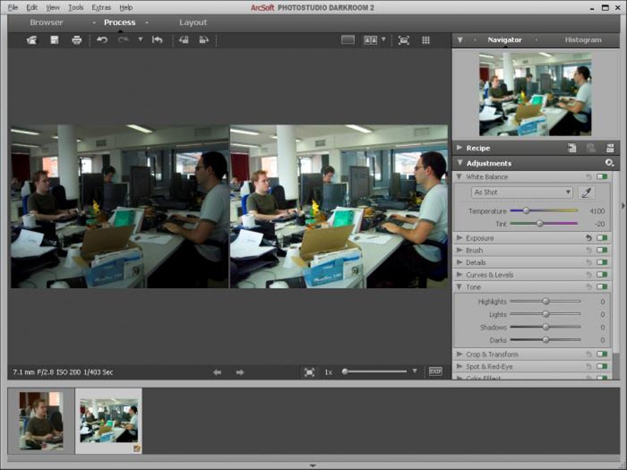Click the Navigator tab label
The height and width of the screenshot is (470, 627).
(505, 40)
